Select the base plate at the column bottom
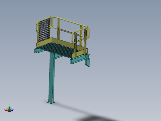Image resolution: width=161 pixels, height=121 pixels. click(x=51, y=102)
